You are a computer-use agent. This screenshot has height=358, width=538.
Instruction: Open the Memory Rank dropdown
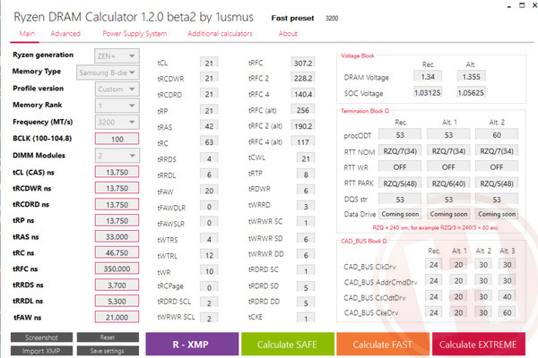click(117, 106)
